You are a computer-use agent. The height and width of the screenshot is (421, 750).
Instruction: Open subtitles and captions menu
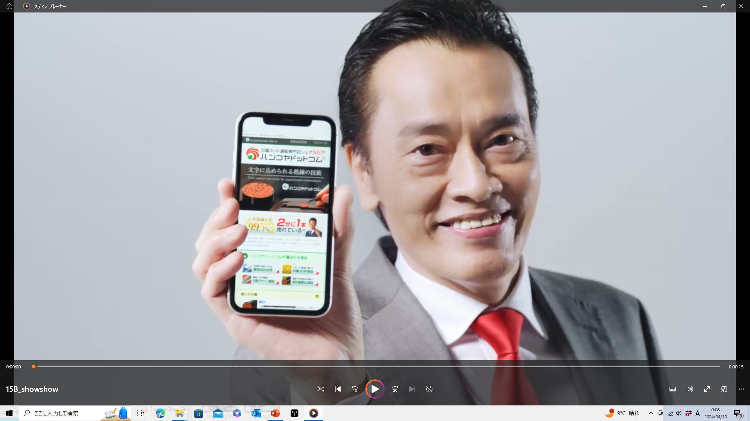pyautogui.click(x=673, y=389)
